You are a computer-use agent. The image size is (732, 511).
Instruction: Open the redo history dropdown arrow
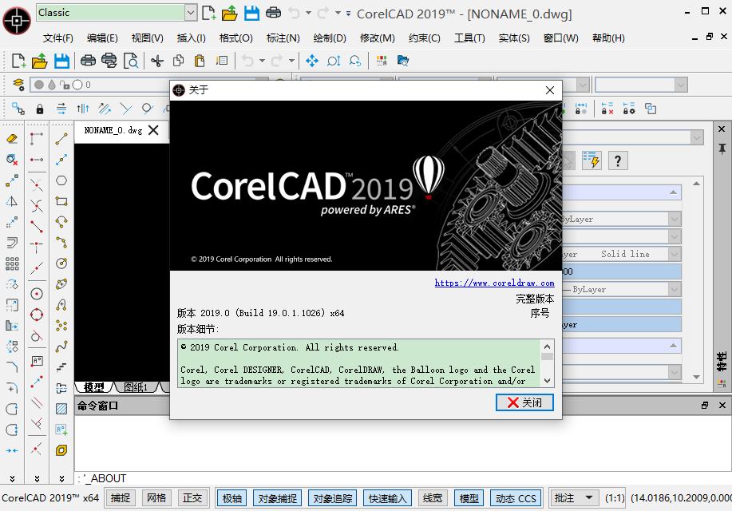point(292,61)
